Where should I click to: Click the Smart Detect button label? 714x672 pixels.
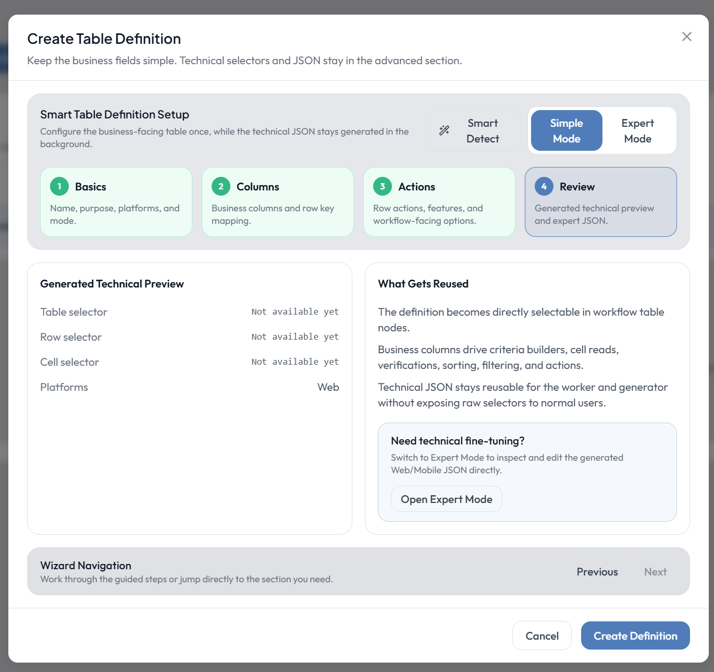click(483, 131)
